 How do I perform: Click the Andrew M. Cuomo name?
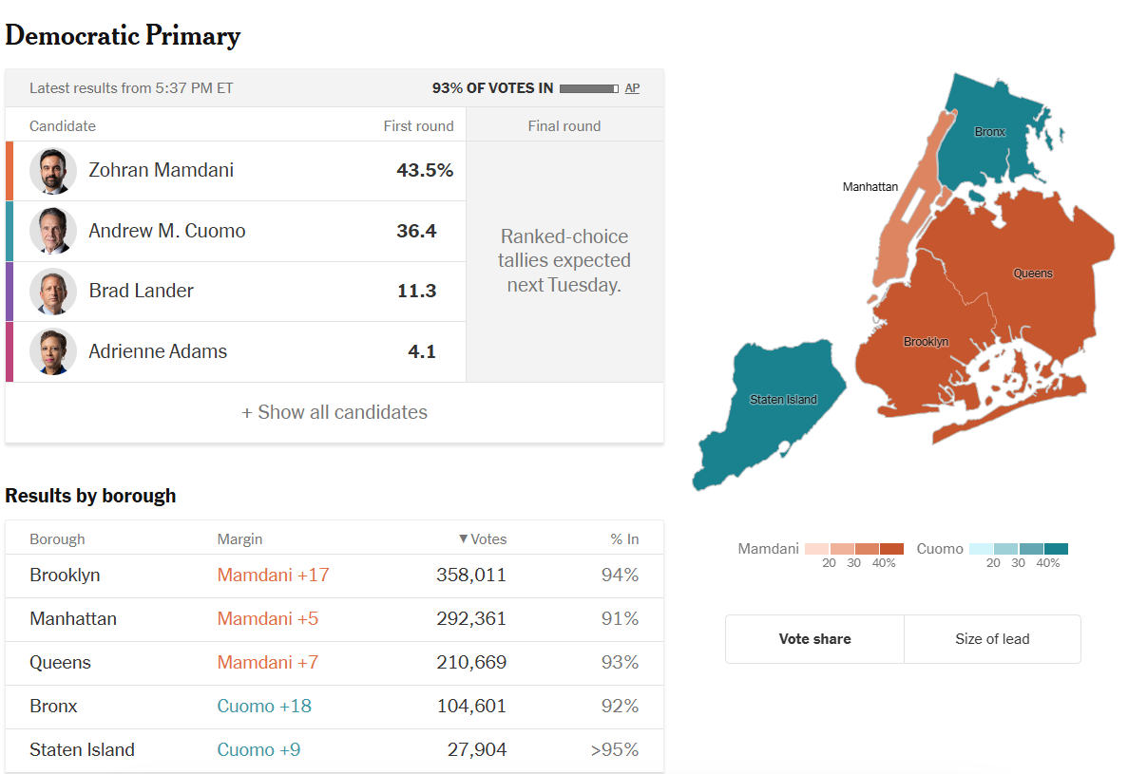(167, 231)
